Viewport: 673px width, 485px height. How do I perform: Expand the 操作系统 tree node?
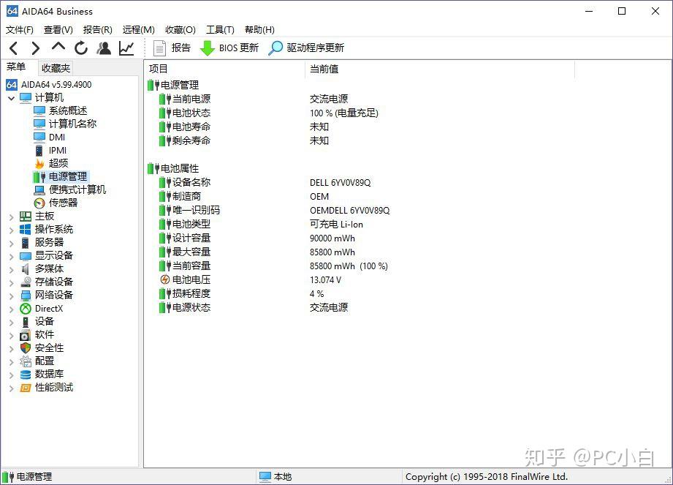(11, 229)
